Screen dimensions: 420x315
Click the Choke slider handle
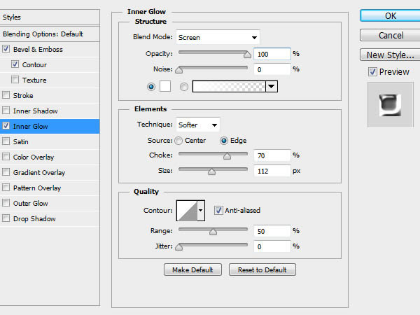click(x=227, y=156)
